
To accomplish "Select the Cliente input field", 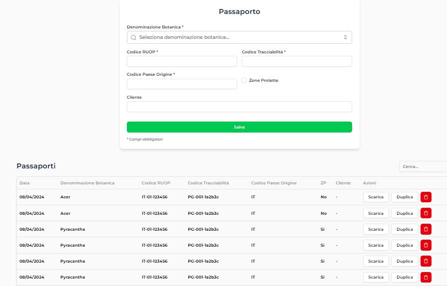I will tap(239, 107).
